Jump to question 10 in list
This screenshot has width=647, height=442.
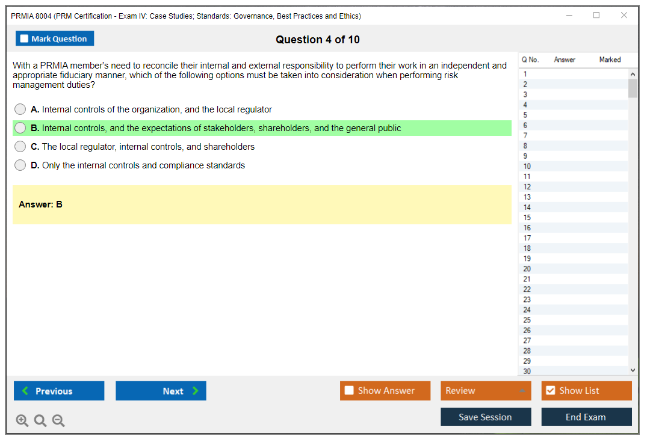(x=527, y=167)
